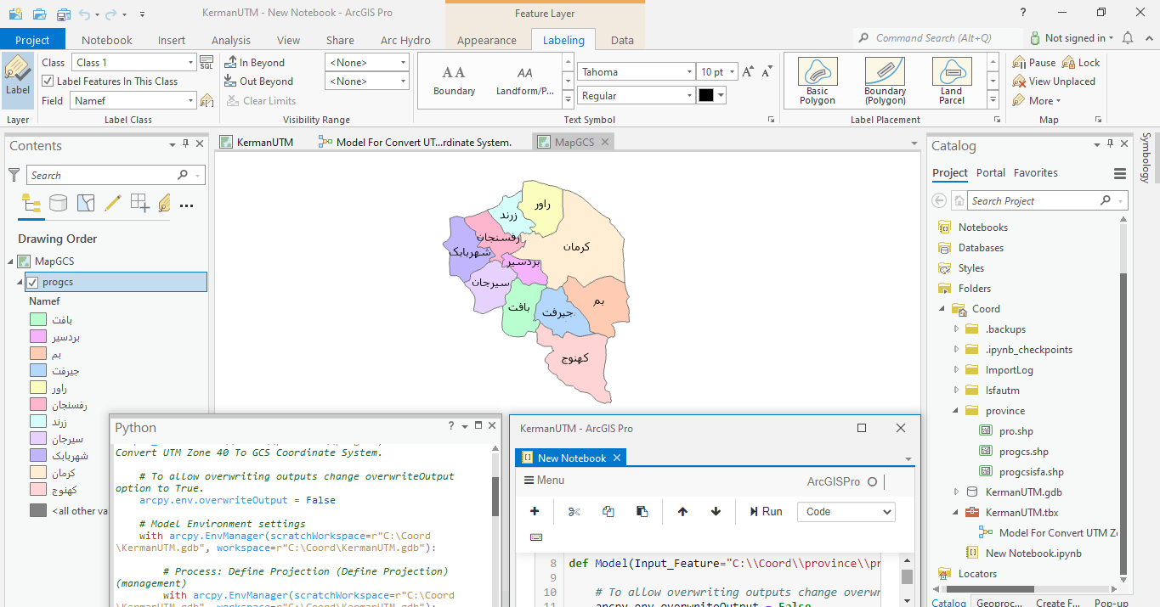This screenshot has width=1160, height=607.
Task: Move notebook cell down with arrow icon
Action: pyautogui.click(x=716, y=511)
